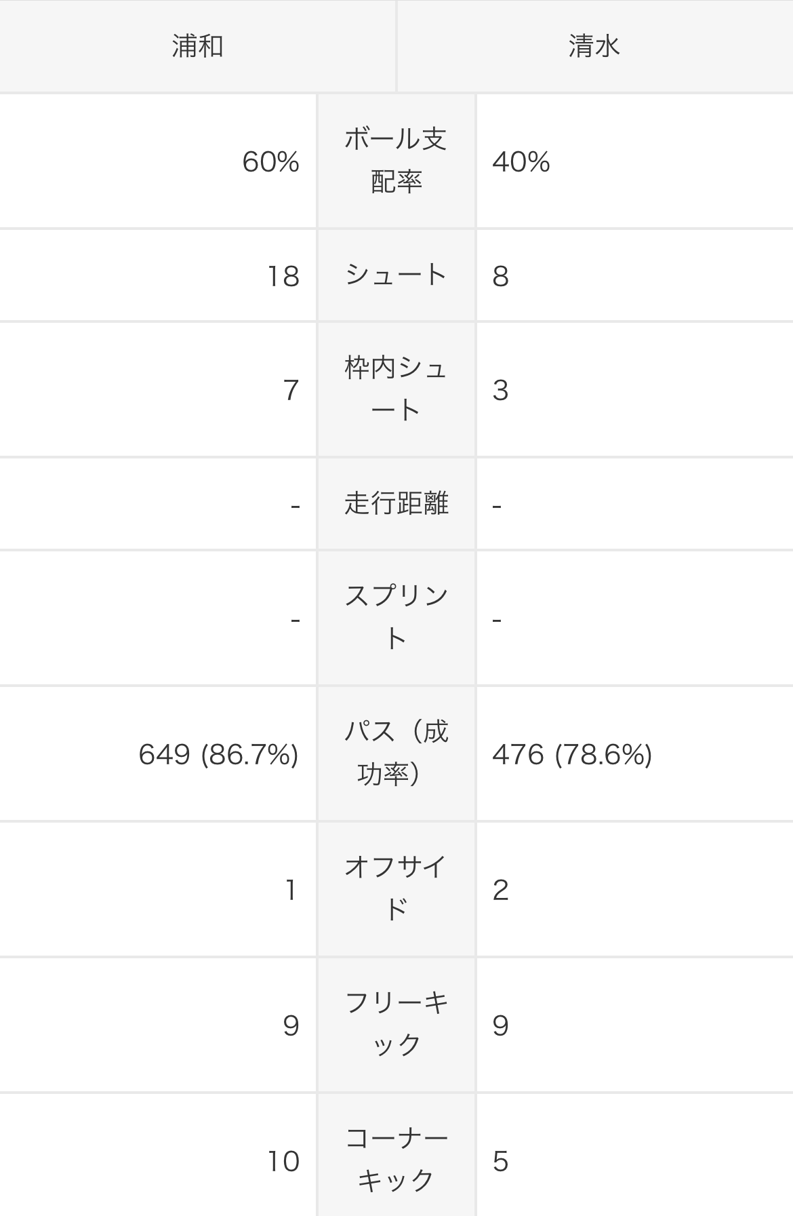Click 浦和's 9 free kicks value

(291, 1025)
